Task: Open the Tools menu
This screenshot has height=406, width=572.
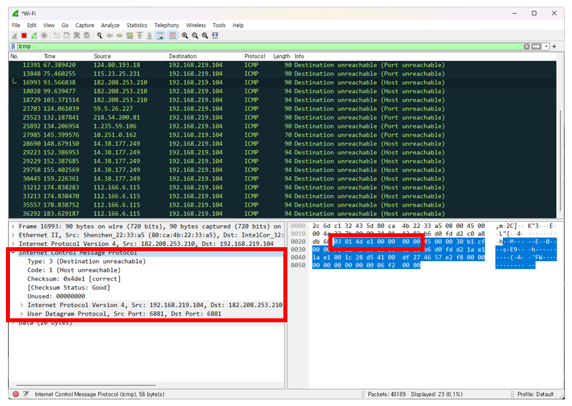Action: (x=219, y=25)
